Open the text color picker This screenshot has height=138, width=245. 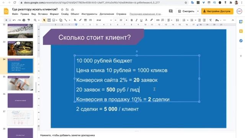146,20
